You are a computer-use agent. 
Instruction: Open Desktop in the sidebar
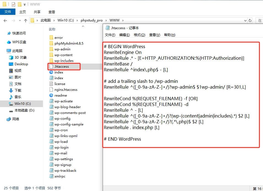coord(18,64)
